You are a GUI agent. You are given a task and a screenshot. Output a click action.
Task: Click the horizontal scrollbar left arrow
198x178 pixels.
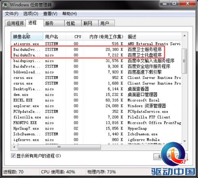point(14,147)
